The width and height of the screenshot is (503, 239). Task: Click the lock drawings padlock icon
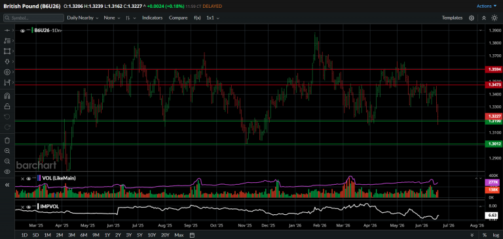pyautogui.click(x=7, y=106)
